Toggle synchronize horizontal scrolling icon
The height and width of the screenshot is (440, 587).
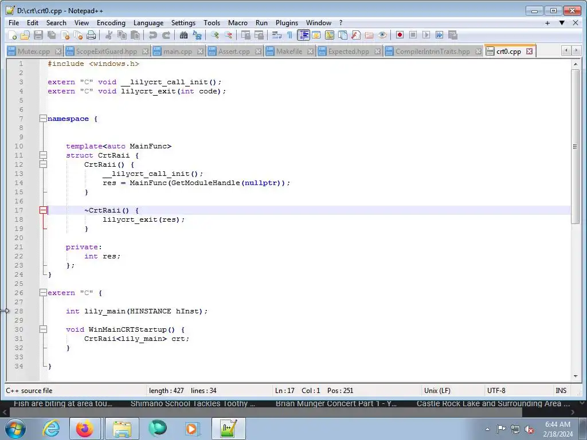click(x=259, y=35)
